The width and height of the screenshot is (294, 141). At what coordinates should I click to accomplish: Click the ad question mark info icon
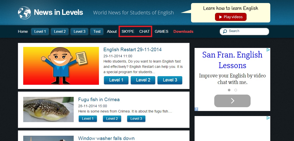click(x=196, y=109)
